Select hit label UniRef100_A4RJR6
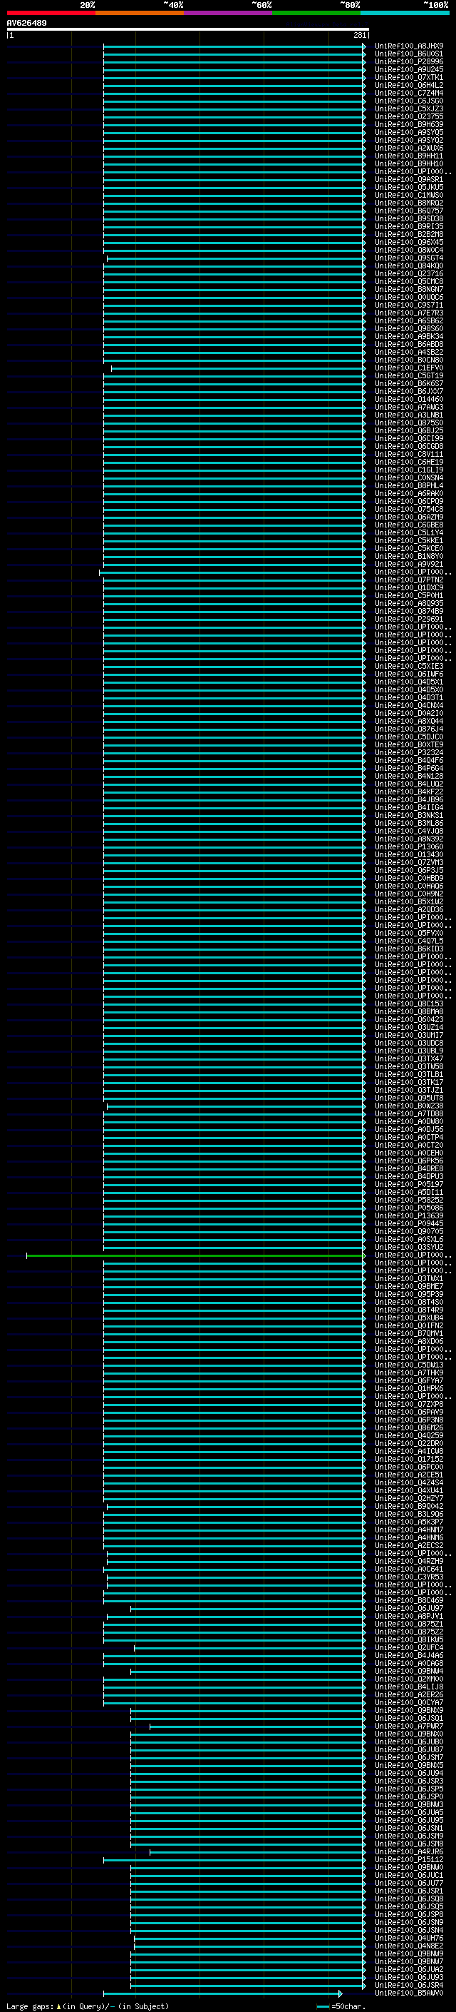The image size is (456, 2012). 409,1852
